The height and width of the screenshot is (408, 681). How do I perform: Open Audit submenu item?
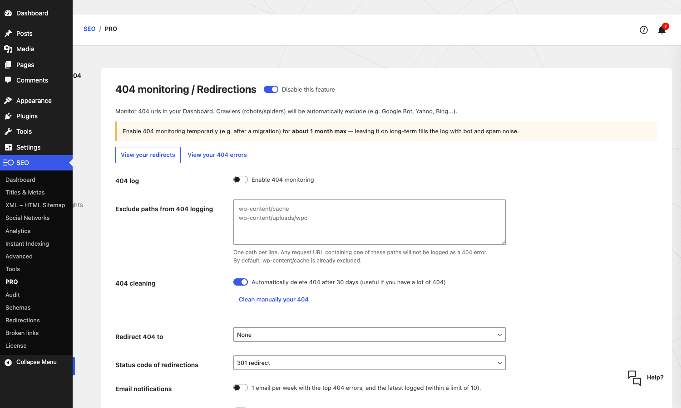tap(13, 295)
